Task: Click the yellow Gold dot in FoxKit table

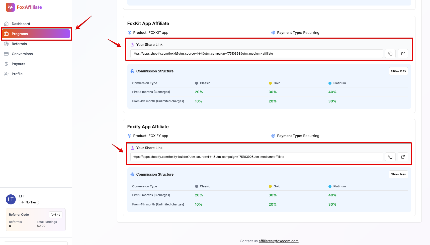Action: pyautogui.click(x=270, y=83)
